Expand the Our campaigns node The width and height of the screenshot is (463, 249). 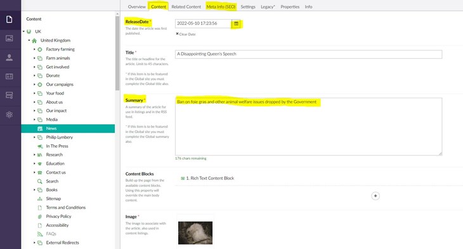click(x=34, y=84)
